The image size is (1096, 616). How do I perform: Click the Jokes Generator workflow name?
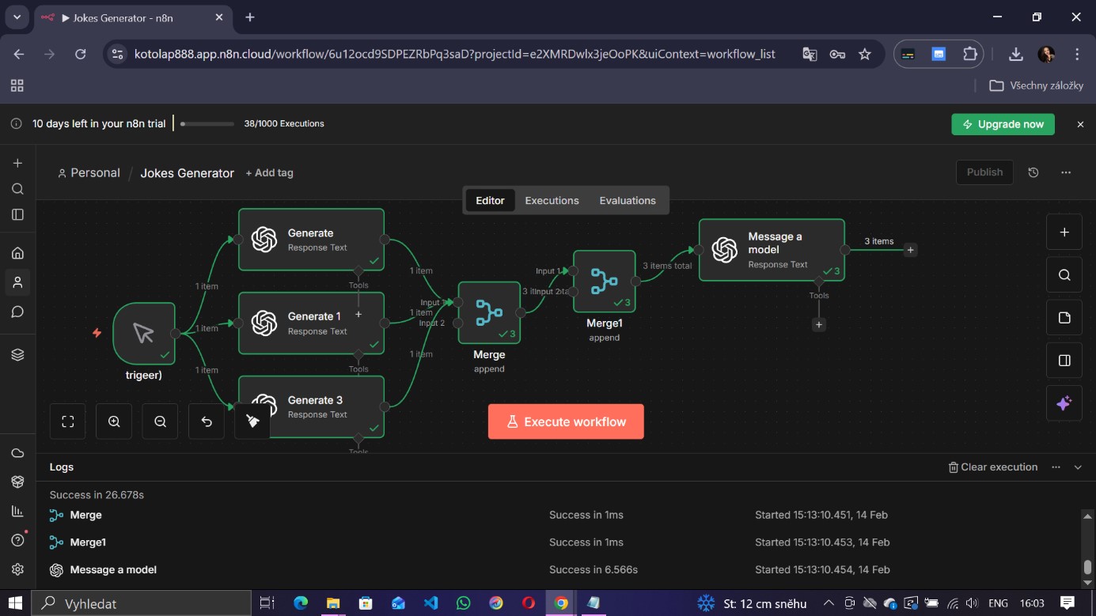(188, 173)
